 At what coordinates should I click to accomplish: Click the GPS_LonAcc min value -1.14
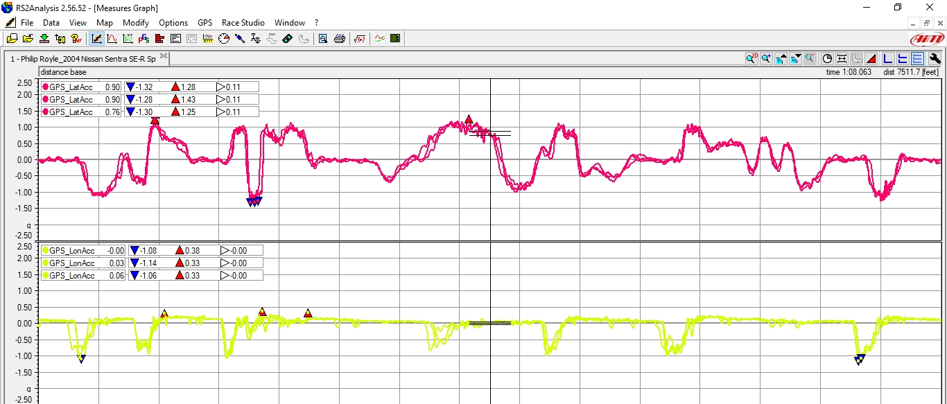click(149, 263)
